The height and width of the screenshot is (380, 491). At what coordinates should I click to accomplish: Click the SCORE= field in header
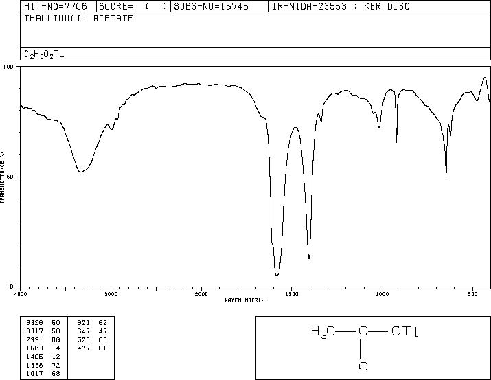(133, 6)
